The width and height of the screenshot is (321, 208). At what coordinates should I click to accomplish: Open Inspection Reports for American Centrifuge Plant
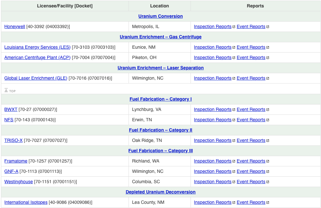coord(213,57)
